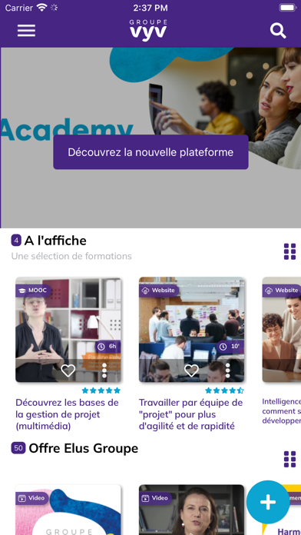The width and height of the screenshot is (301, 535).
Task: Click Découvrez la nouvelle plateforme button
Action: 150,152
